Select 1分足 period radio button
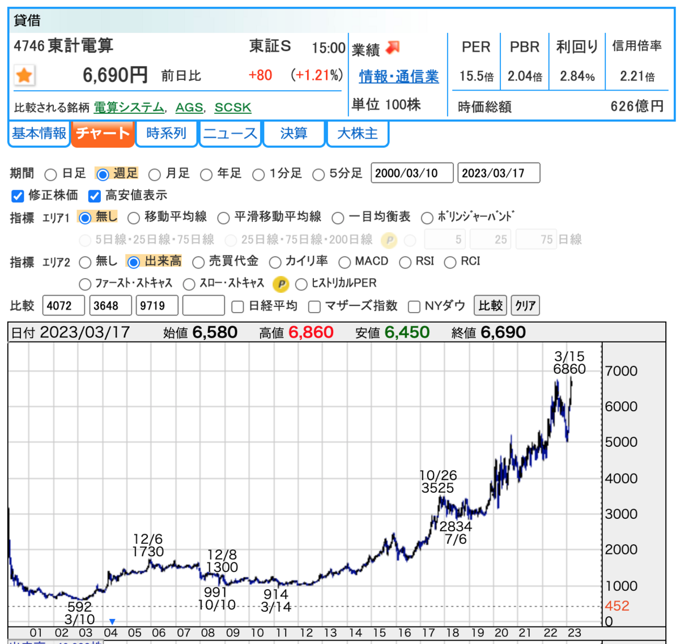The height and width of the screenshot is (644, 680). pos(258,174)
